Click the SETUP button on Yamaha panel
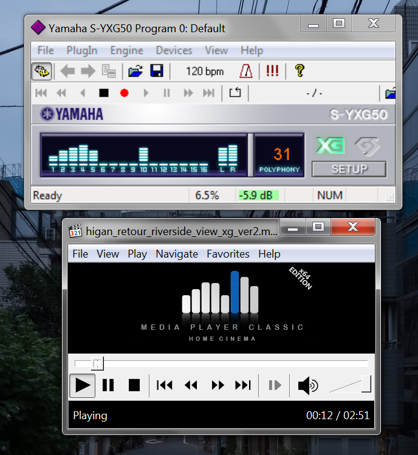This screenshot has width=418, height=455. [349, 169]
